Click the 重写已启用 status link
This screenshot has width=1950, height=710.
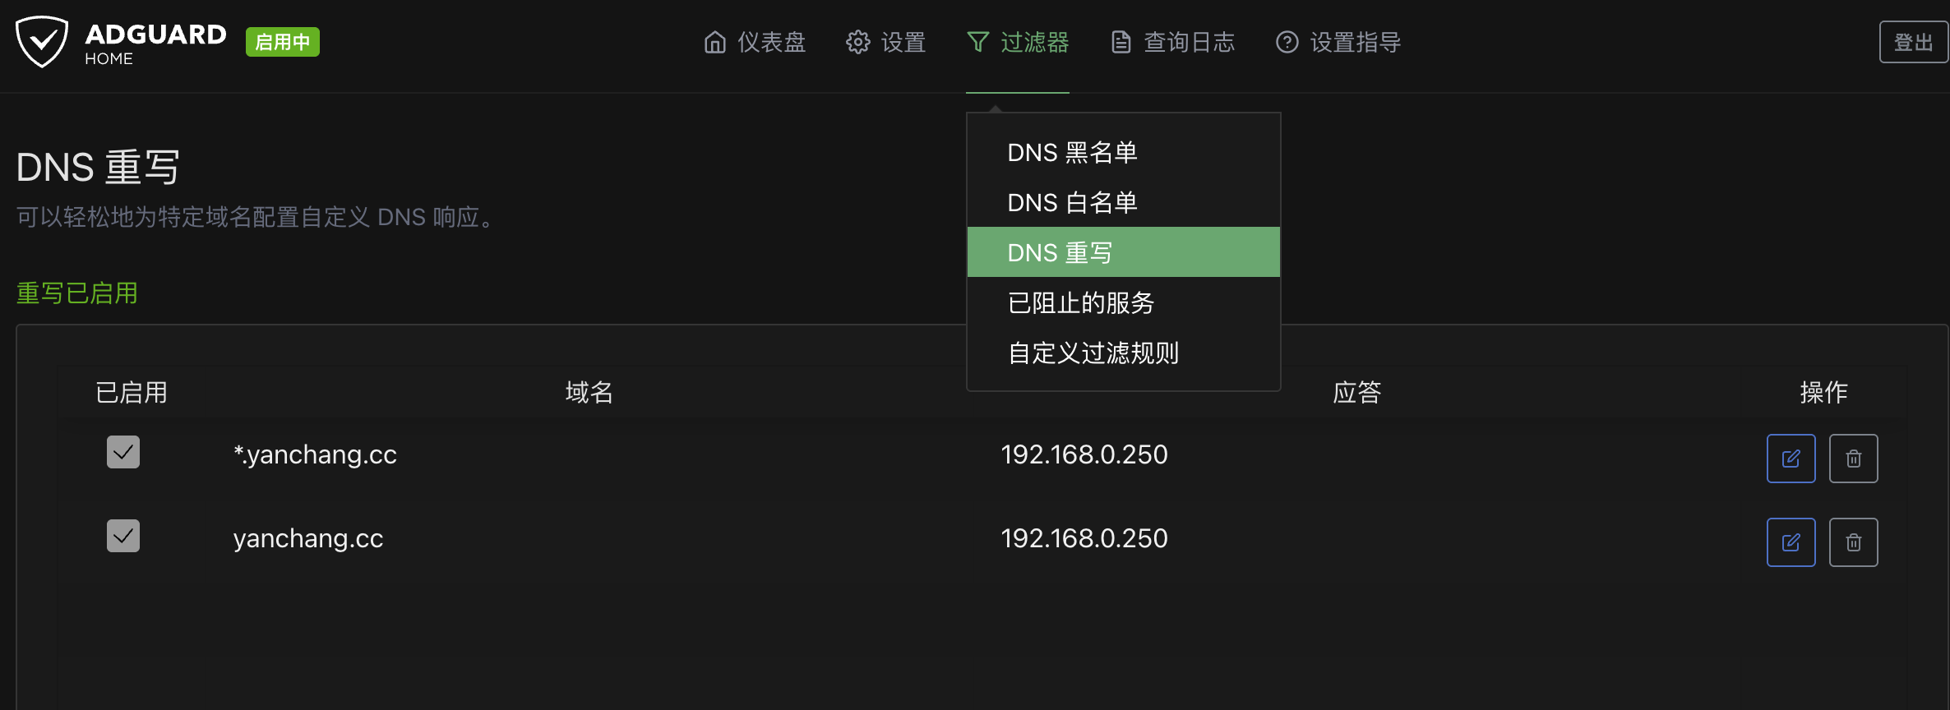[x=77, y=293]
